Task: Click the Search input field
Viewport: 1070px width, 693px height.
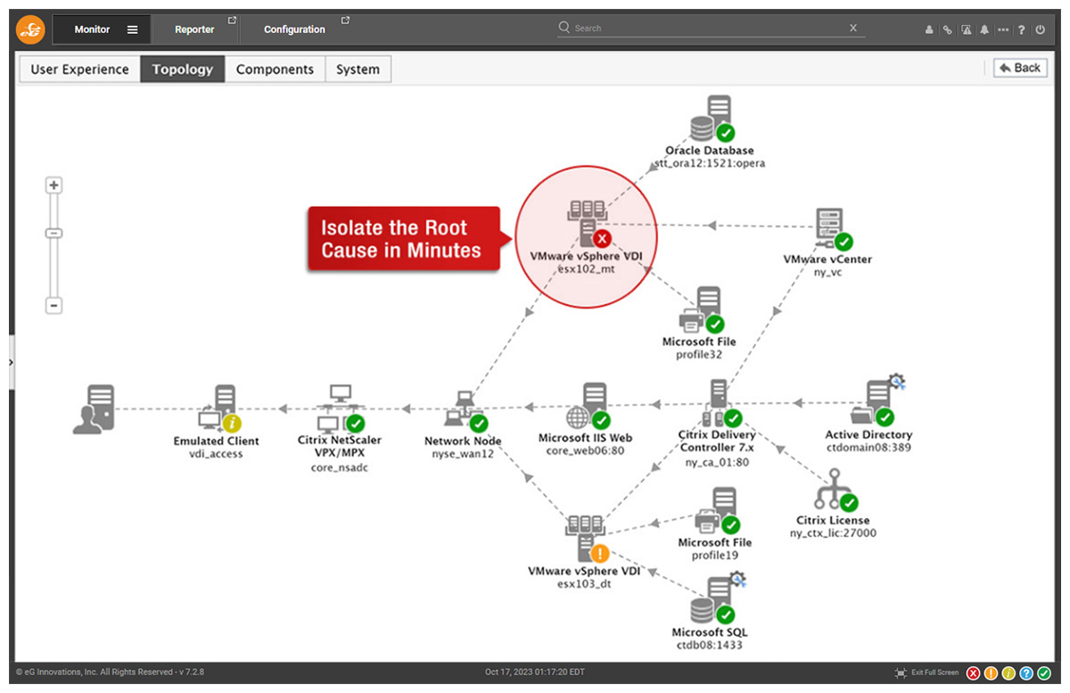Action: [x=710, y=29]
